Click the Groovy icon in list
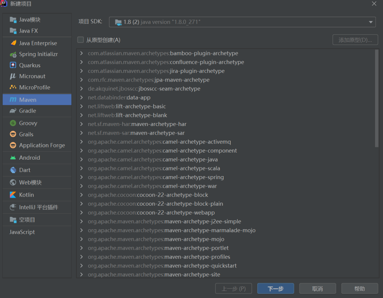Screen dimensions: 383x298 click(x=13, y=123)
